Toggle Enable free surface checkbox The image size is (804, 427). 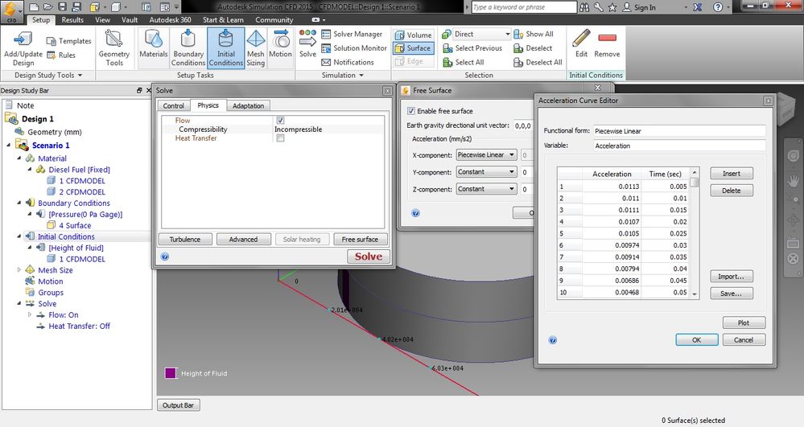[x=410, y=111]
